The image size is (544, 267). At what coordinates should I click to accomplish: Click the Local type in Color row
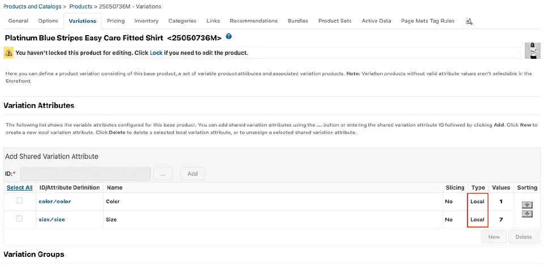pos(477,201)
